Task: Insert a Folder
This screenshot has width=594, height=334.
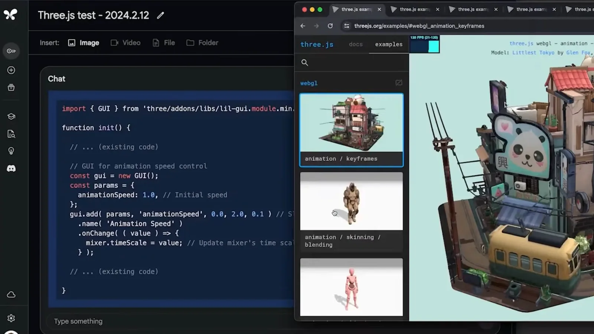Action: [x=202, y=43]
